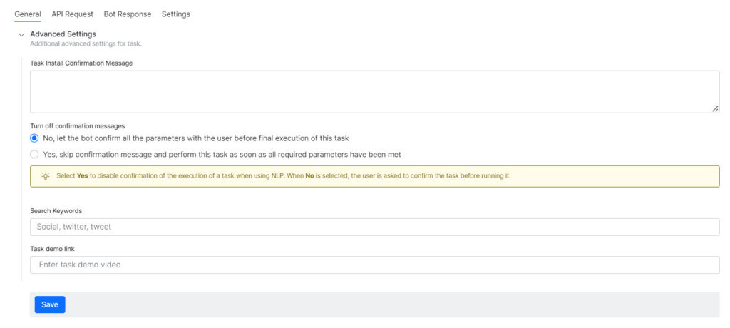
Task: Click the 'Turn off confirmation messages' label
Action: pos(78,125)
